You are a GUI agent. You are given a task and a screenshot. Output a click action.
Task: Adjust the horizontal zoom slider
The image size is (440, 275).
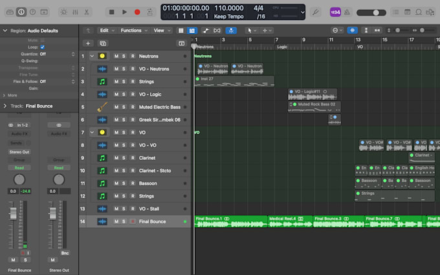point(423,30)
